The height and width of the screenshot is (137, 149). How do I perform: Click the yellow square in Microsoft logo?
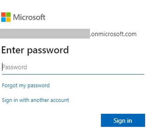coord(8,20)
